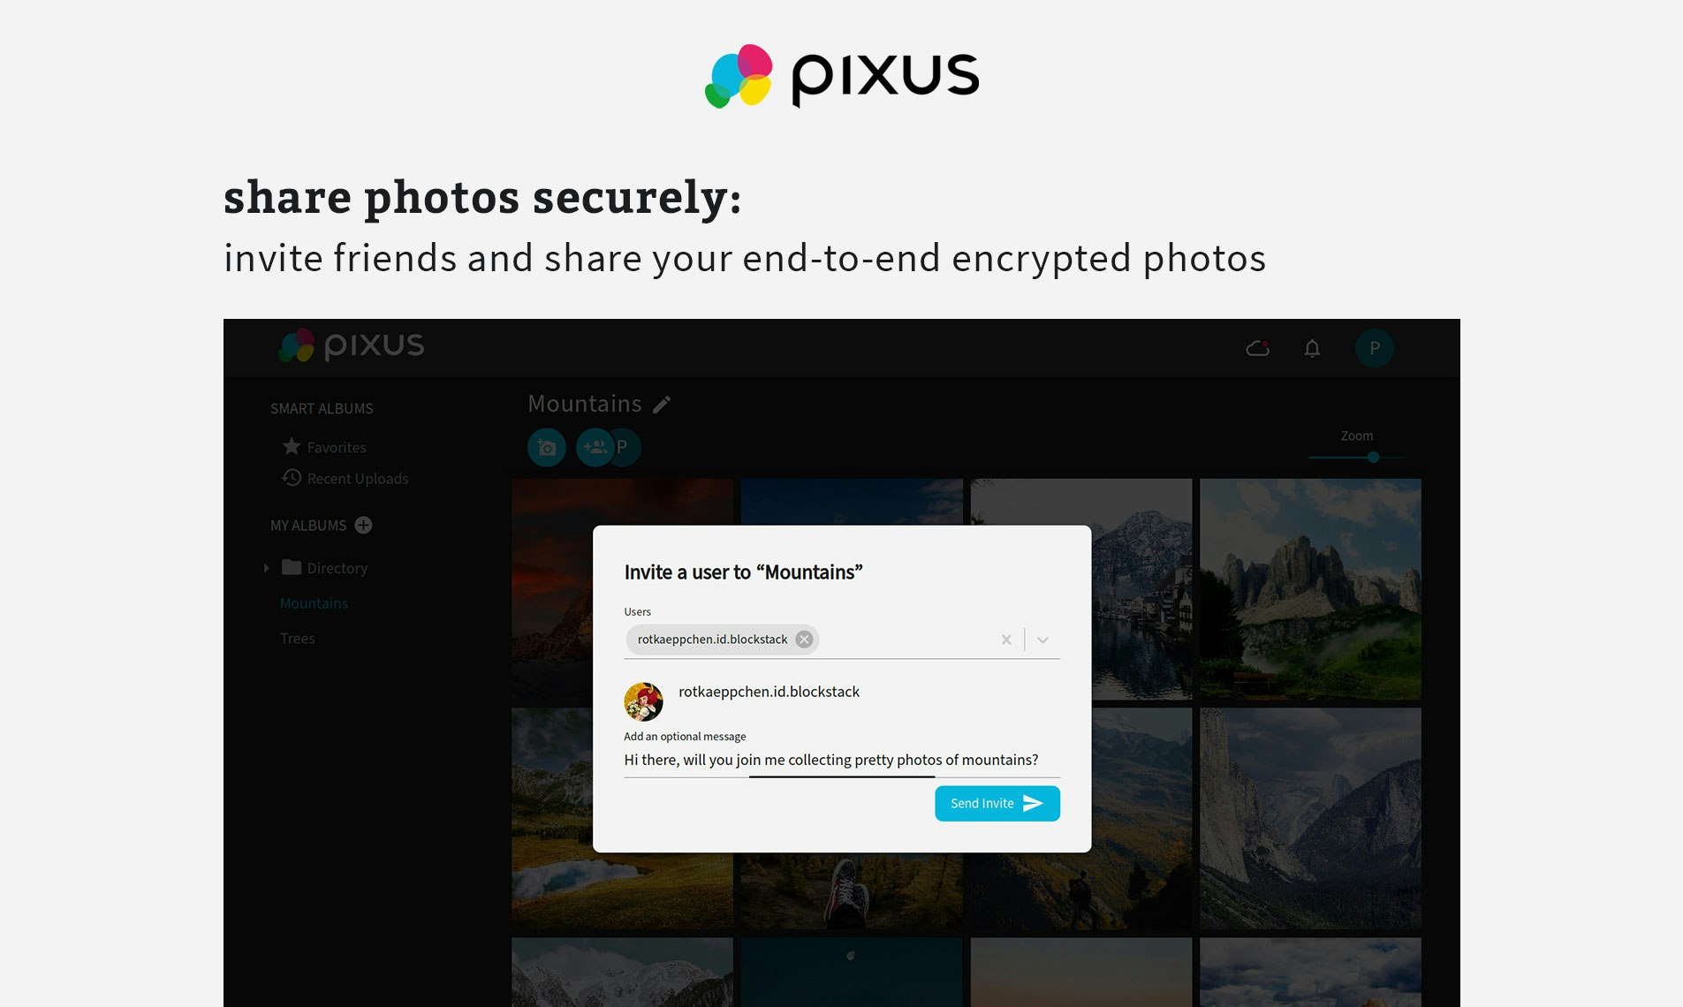Image resolution: width=1683 pixels, height=1007 pixels.
Task: Open Recent Uploads smart album
Action: (x=357, y=478)
